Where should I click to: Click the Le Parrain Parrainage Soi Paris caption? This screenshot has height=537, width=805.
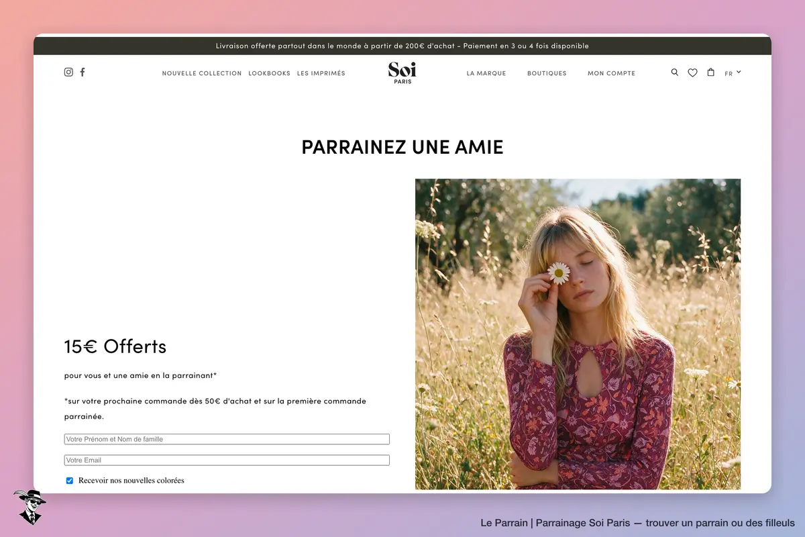click(x=638, y=523)
